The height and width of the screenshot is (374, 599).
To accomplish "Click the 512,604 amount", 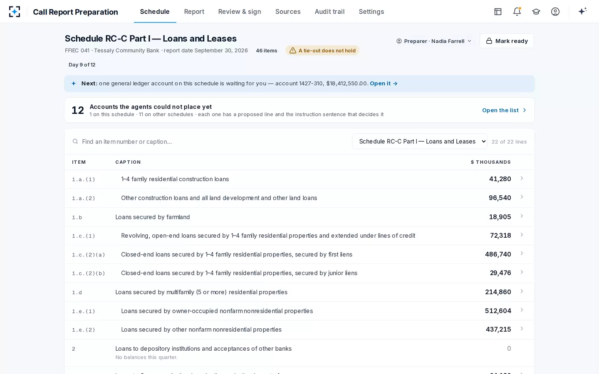I will [x=498, y=311].
